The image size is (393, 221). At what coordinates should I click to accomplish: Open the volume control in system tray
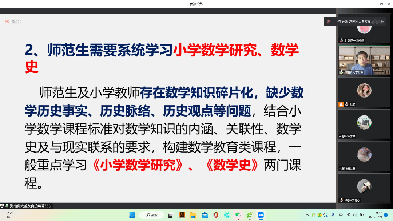click(355, 215)
